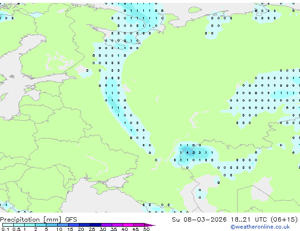Click the legend label "0.1"
The width and height of the screenshot is (300, 231).
point(6,229)
